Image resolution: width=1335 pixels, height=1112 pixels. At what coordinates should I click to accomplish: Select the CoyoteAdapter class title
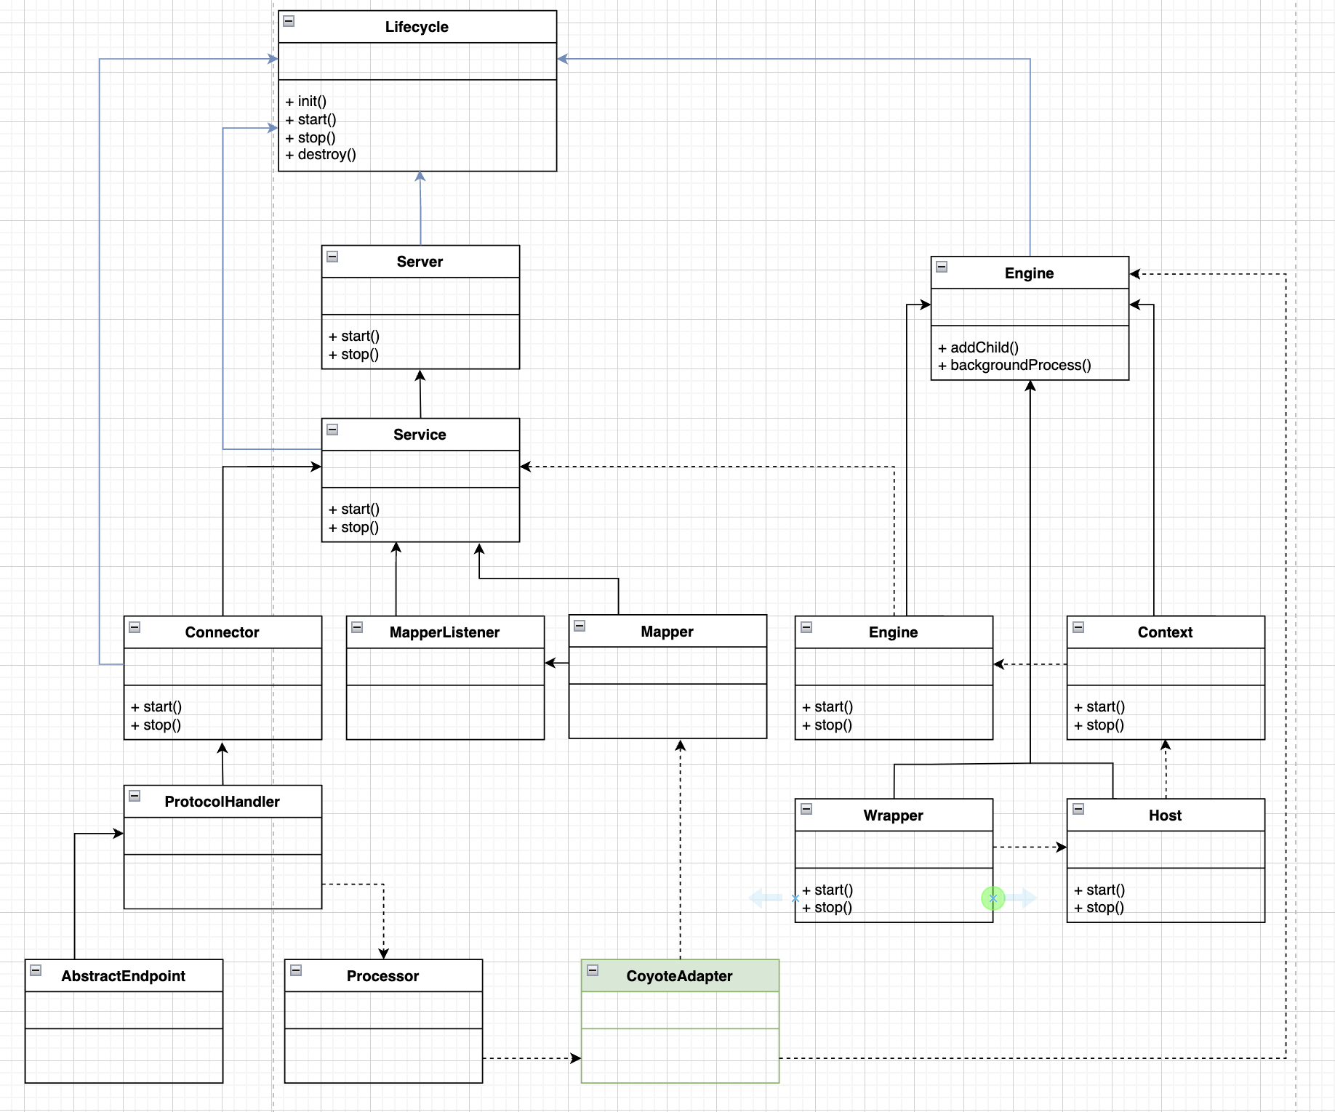coord(679,976)
